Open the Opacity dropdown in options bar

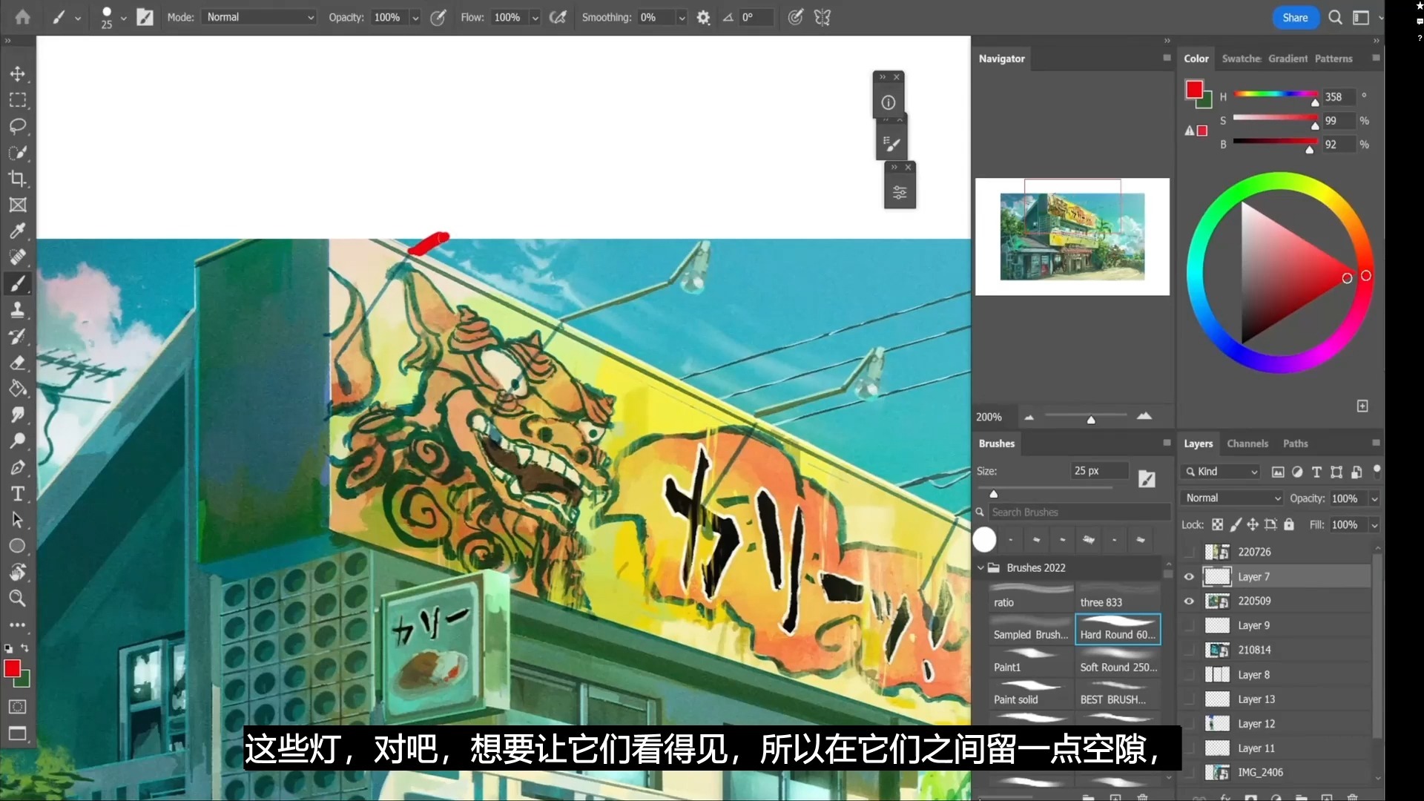(415, 18)
